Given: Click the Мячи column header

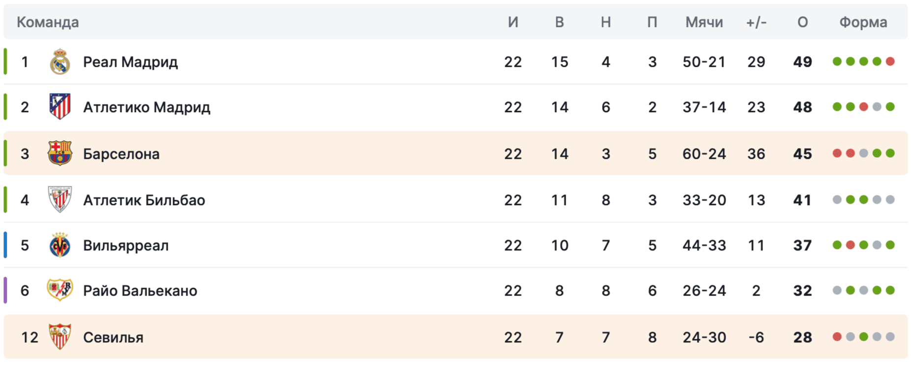Looking at the screenshot, I should point(704,22).
